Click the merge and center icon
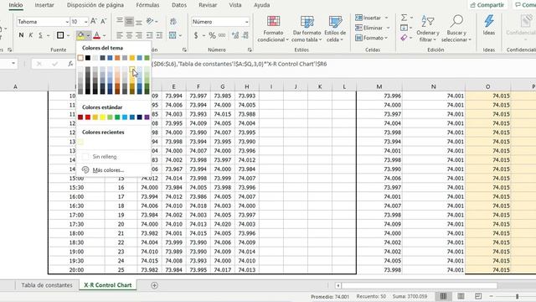Screen dimensions: 536x302 173,35
